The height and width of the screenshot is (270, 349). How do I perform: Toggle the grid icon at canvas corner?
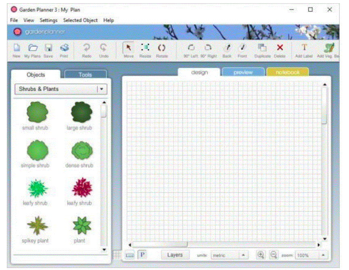(117, 255)
